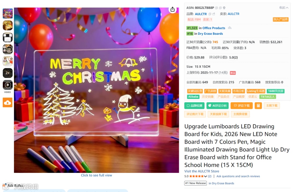Image resolution: width=295 pixels, height=192 pixels.
Task: Click the 评论下载 button
Action: click(241, 106)
